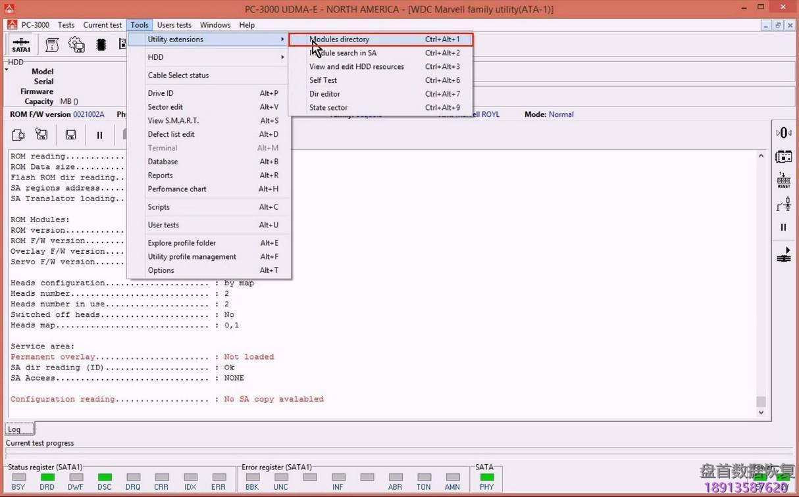Click the chip card icon on the right panel
Viewport: 799px width, 497px height.
pyautogui.click(x=783, y=157)
